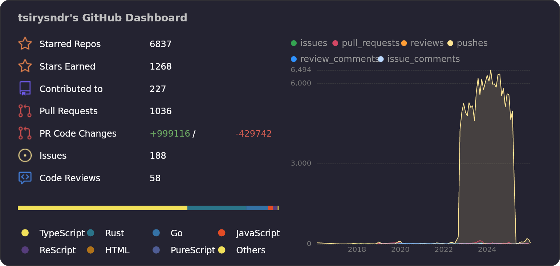Click the Pull Requests branch icon
The height and width of the screenshot is (266, 560).
25,111
